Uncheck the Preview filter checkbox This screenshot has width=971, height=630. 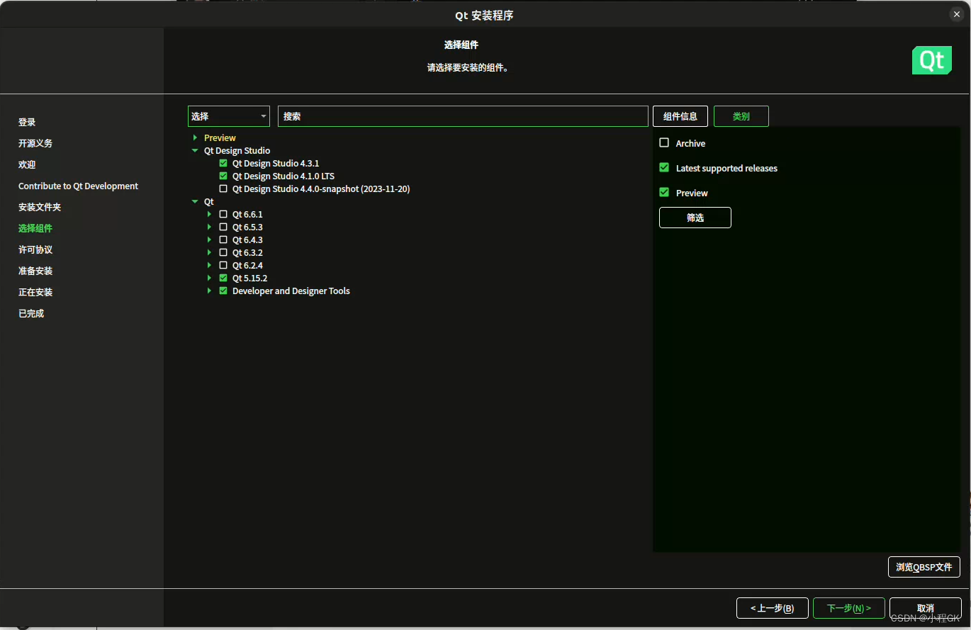pos(664,192)
